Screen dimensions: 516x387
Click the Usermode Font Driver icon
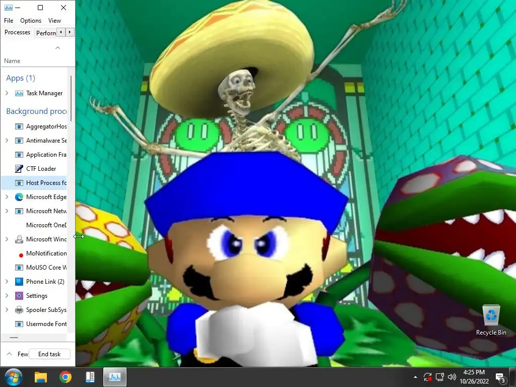point(19,324)
